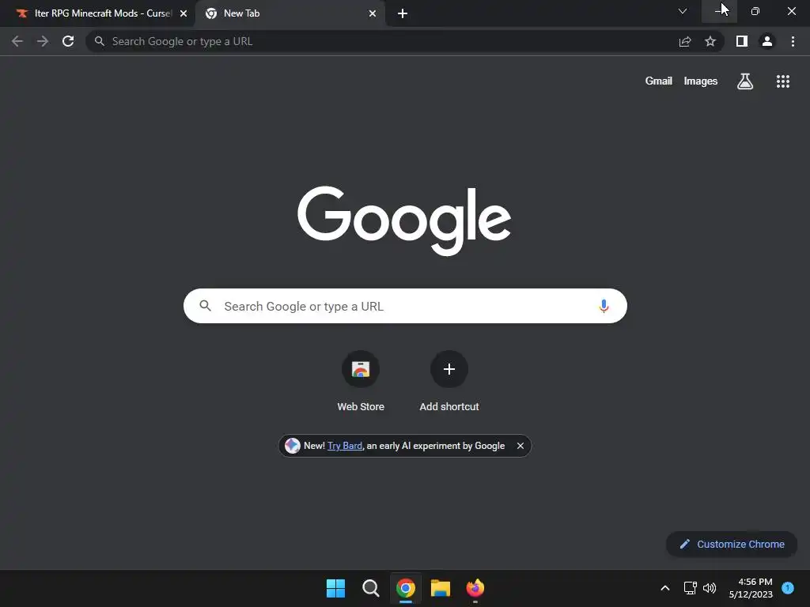The width and height of the screenshot is (810, 607).
Task: Click the search icon in address bar
Action: point(100,41)
